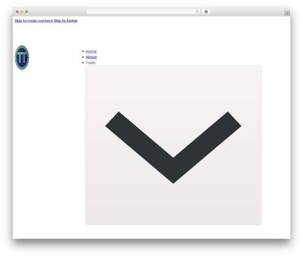303x257 pixels.
Task: Minimize the window with yellow button
Action: point(22,12)
